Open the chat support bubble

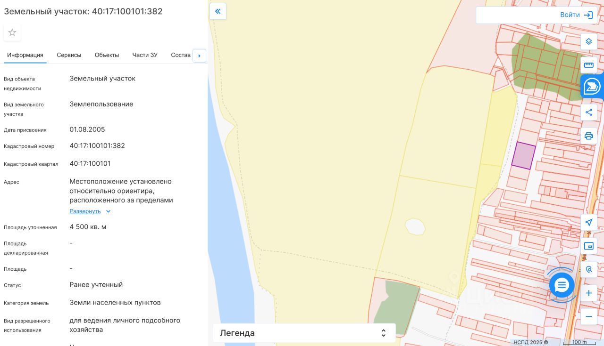click(x=562, y=285)
